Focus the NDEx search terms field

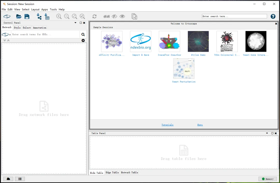coord(46,35)
